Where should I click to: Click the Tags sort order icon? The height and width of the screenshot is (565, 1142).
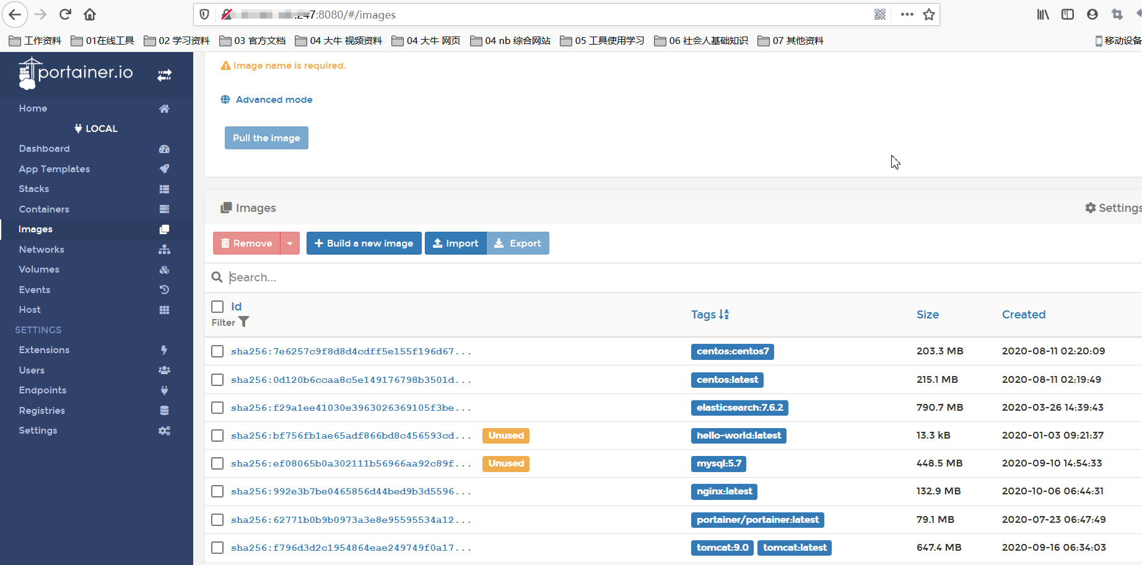click(x=724, y=315)
